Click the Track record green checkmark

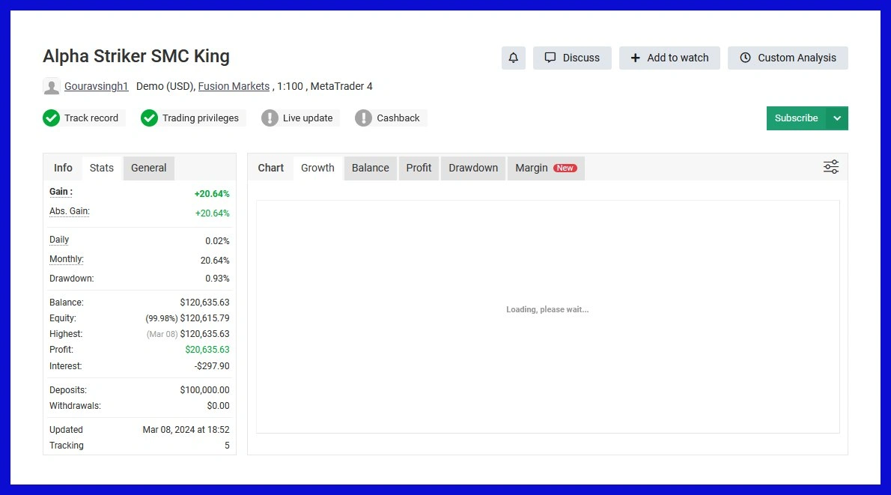(x=51, y=118)
